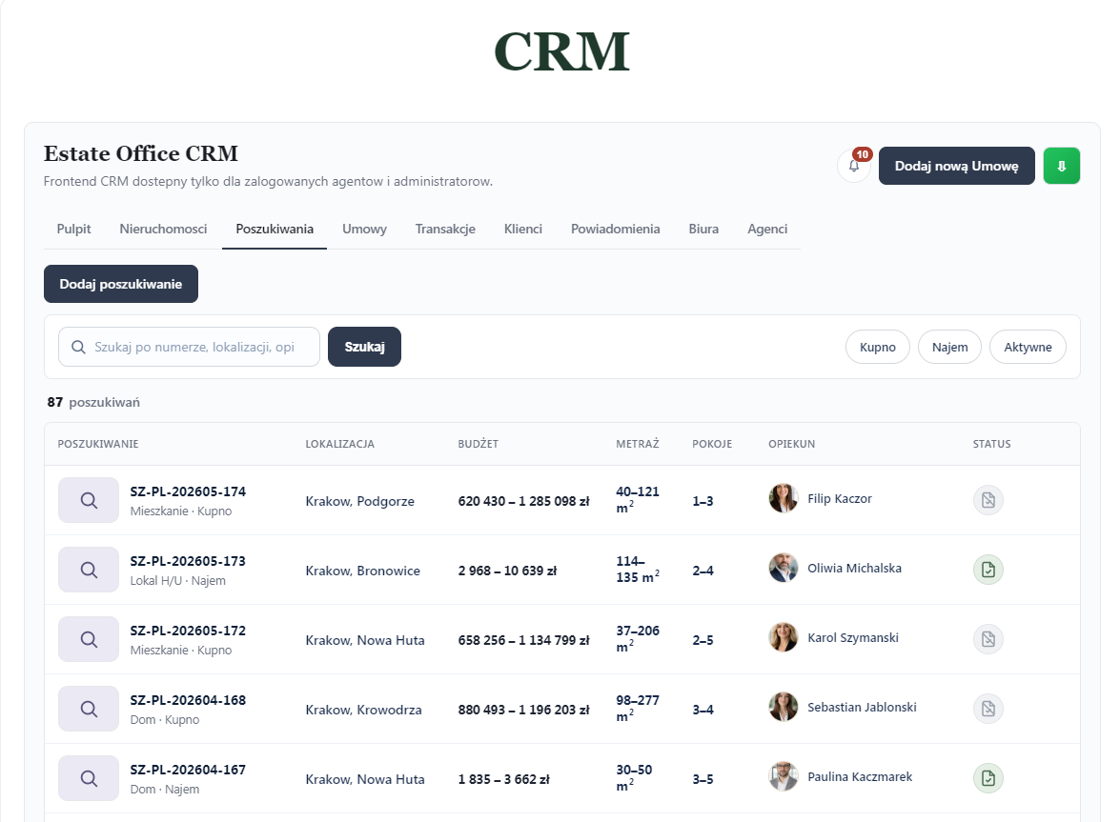Toggle the Aktywne filter chip
The image size is (1120, 822).
click(x=1028, y=347)
